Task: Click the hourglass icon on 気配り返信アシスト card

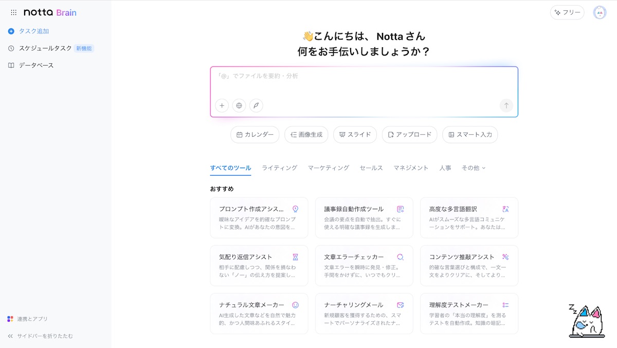Action: pos(295,257)
